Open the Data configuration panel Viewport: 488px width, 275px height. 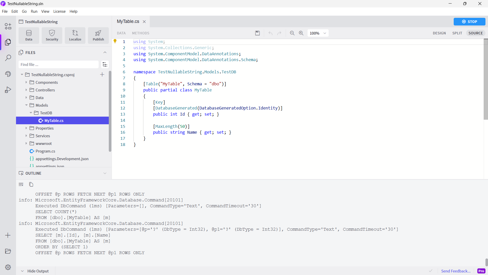pos(29,35)
